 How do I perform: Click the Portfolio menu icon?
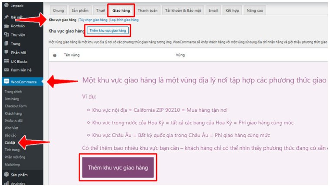(x=6, y=26)
